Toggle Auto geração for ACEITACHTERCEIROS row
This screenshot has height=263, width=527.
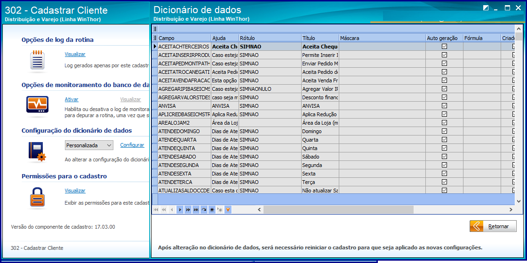444,47
